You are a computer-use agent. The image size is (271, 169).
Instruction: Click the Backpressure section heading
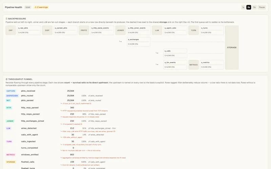(x=16, y=19)
